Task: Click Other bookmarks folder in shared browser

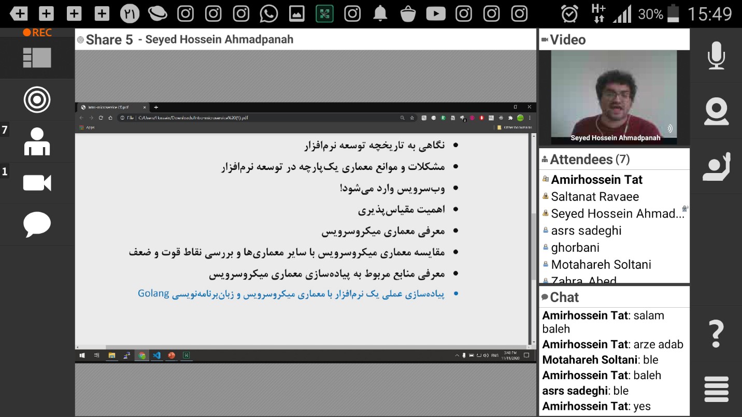Action: point(513,127)
